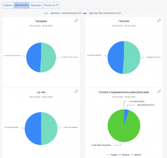The width and height of the screenshot is (167, 158).
Task: Click the date range under Продажи
Action: (41, 26)
